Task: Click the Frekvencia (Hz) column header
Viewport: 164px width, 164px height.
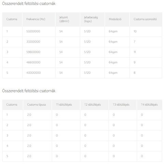Action: click(36, 19)
